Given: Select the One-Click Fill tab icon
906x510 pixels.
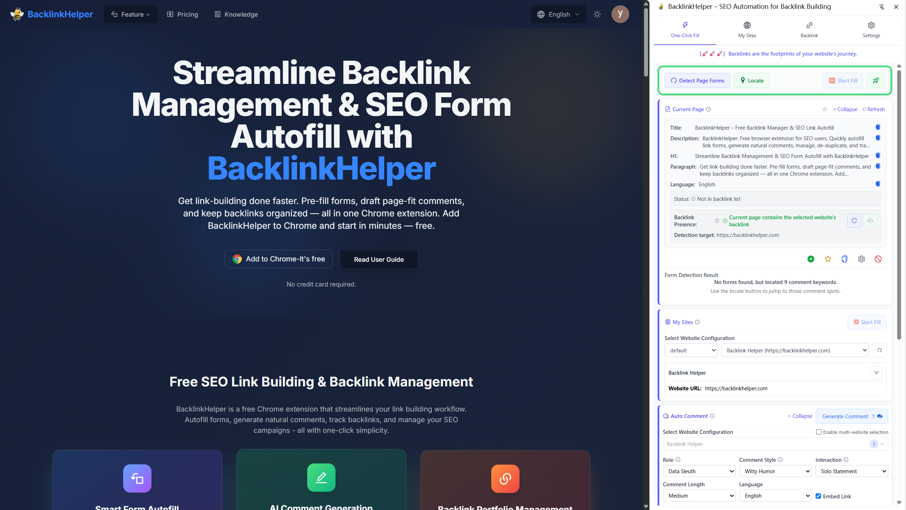Looking at the screenshot, I should pyautogui.click(x=685, y=25).
